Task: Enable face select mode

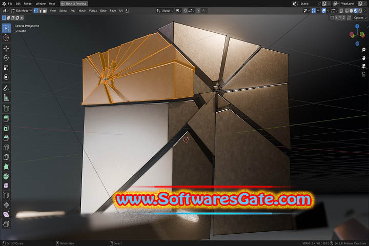Action: pyautogui.click(x=45, y=11)
